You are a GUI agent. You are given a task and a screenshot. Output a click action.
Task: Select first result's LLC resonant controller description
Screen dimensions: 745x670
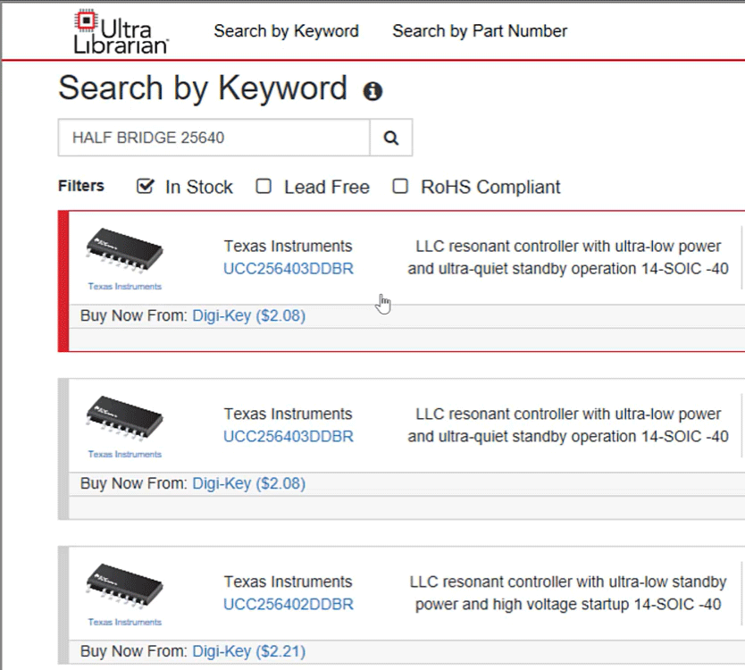[568, 257]
